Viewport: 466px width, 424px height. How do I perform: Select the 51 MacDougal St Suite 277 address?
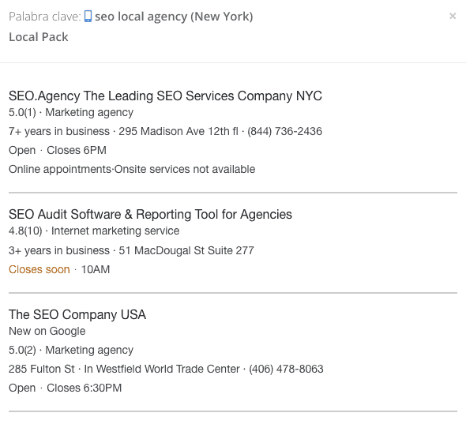(x=186, y=250)
